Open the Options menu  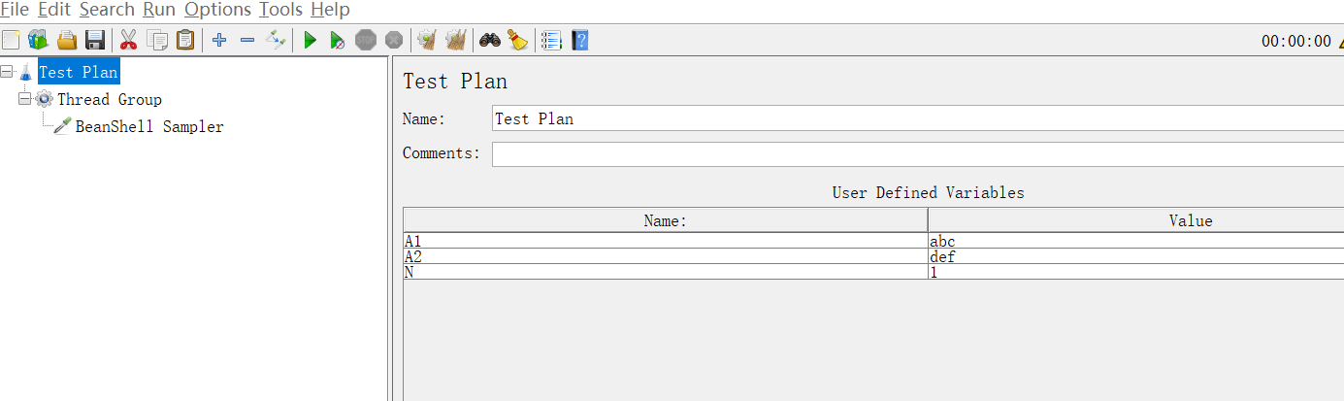217,10
